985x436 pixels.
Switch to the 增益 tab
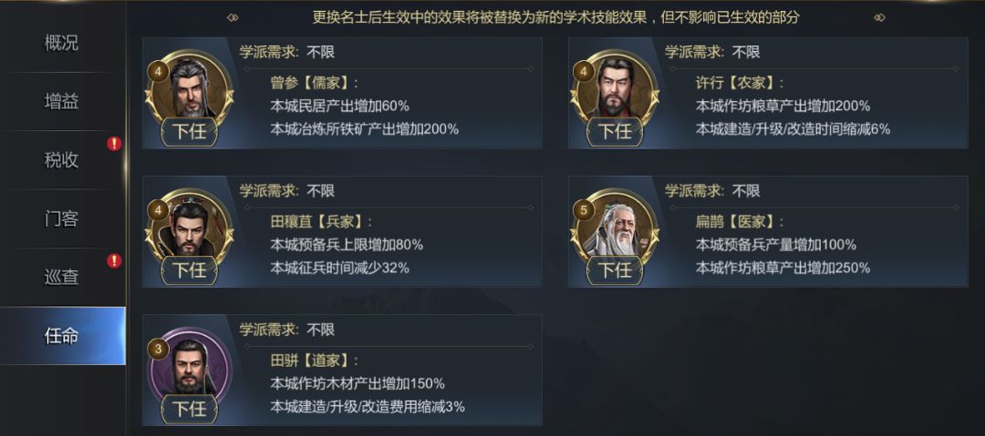pos(62,101)
